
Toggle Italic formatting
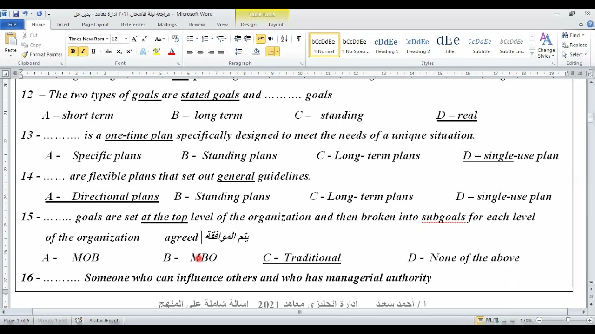coord(83,51)
